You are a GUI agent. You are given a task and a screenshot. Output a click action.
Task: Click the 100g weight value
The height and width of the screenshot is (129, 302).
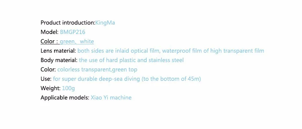[69, 88]
